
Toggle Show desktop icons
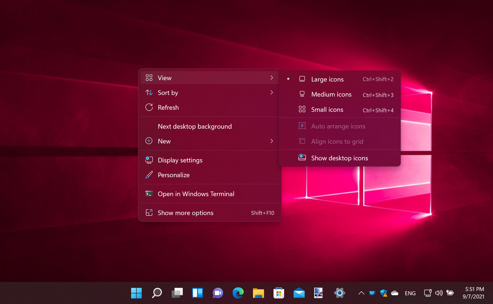pyautogui.click(x=339, y=158)
